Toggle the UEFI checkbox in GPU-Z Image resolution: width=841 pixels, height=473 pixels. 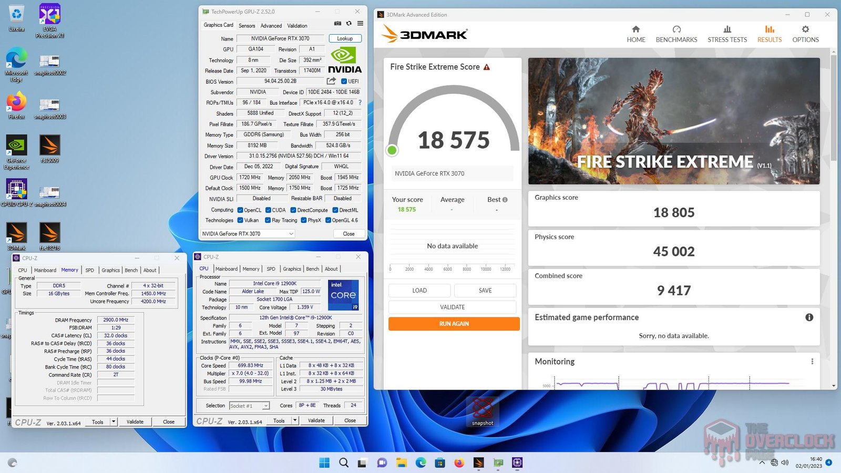pos(345,81)
